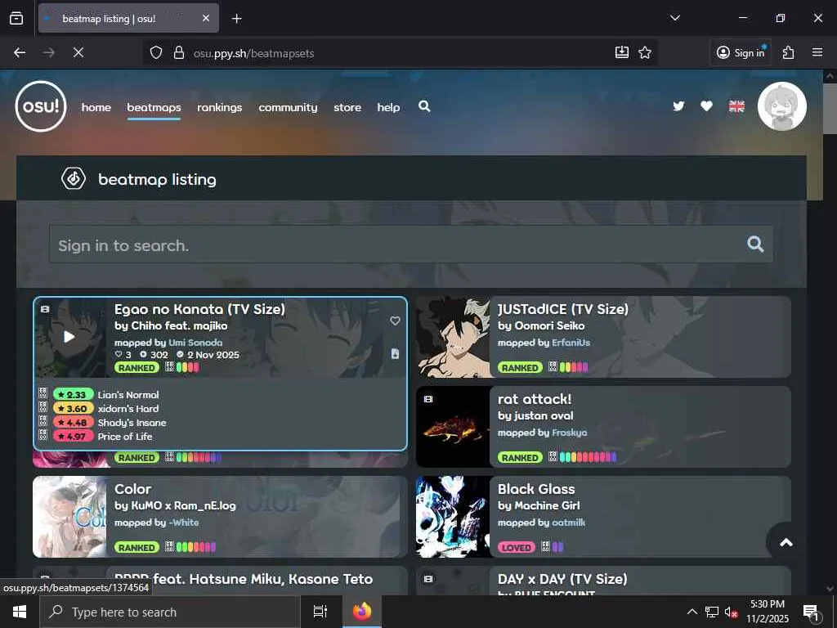Open mapper ErfaniUs profile
The width and height of the screenshot is (837, 628).
tap(571, 343)
